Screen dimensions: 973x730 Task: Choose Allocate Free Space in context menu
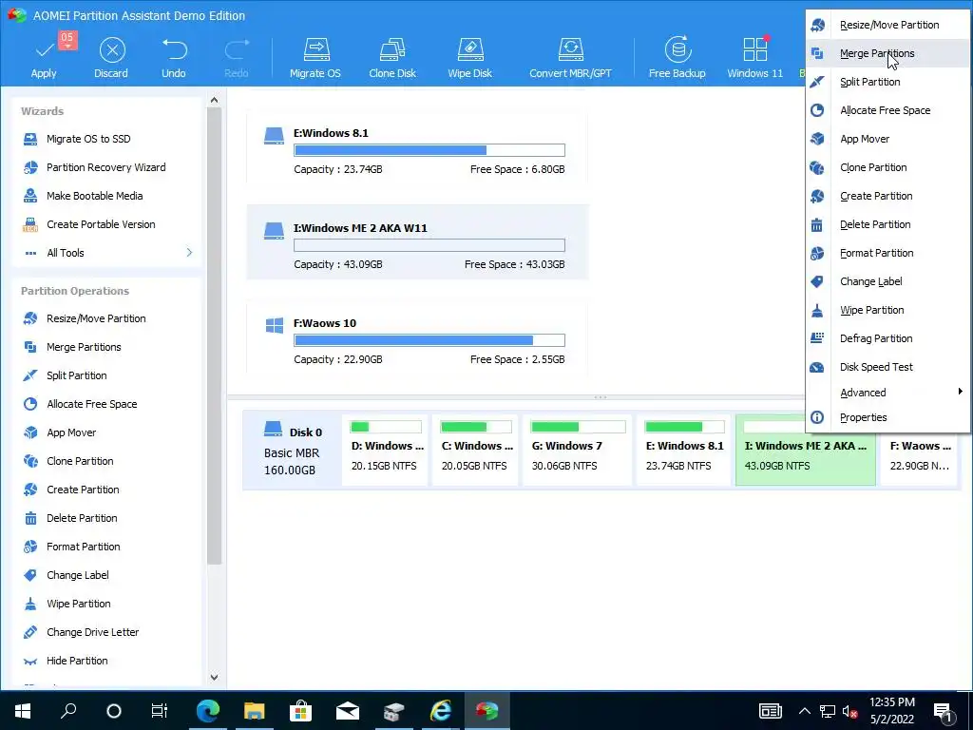(888, 110)
